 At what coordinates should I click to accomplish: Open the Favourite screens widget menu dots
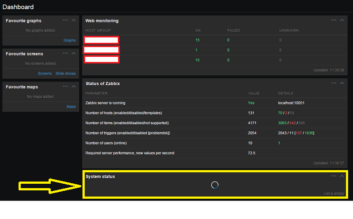click(x=65, y=53)
